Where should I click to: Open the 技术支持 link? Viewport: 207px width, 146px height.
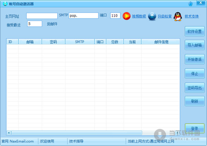click(191, 16)
